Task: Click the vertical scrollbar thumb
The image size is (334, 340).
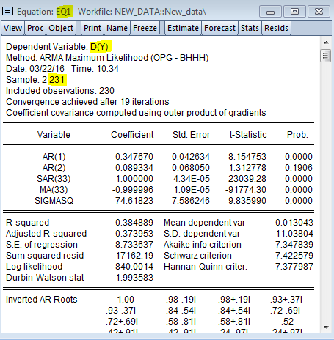Action: coord(326,56)
